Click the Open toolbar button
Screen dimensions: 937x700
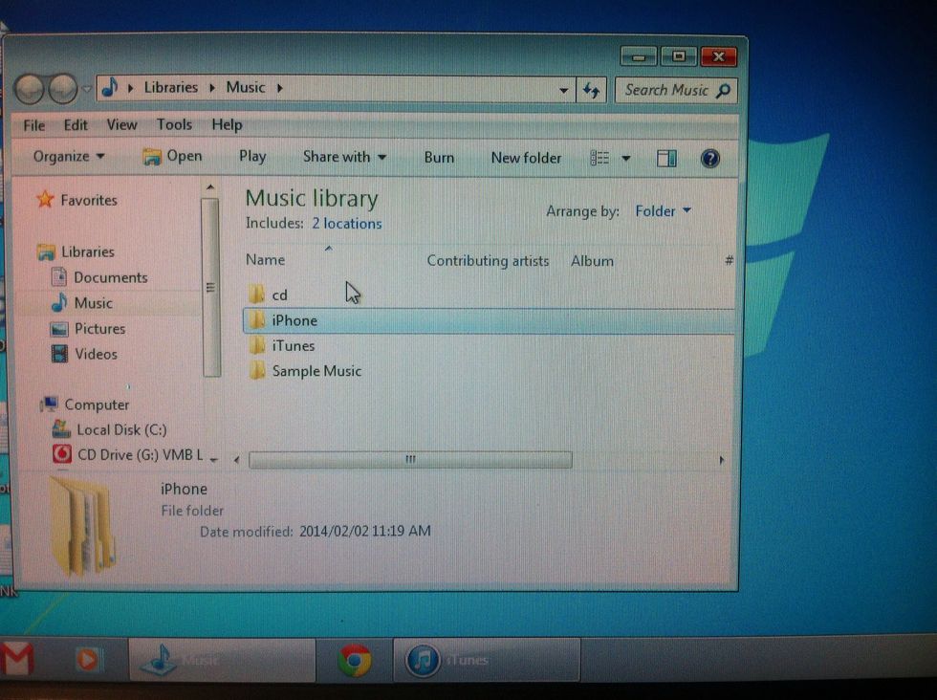click(x=173, y=156)
